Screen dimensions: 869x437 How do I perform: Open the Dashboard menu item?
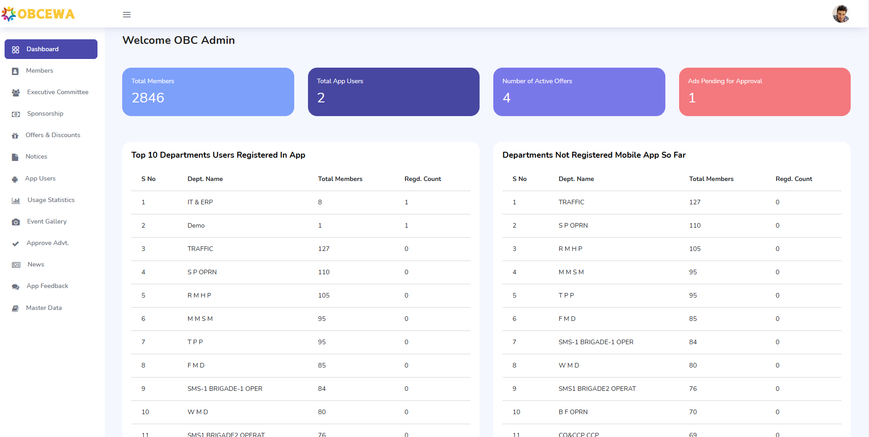pyautogui.click(x=51, y=49)
